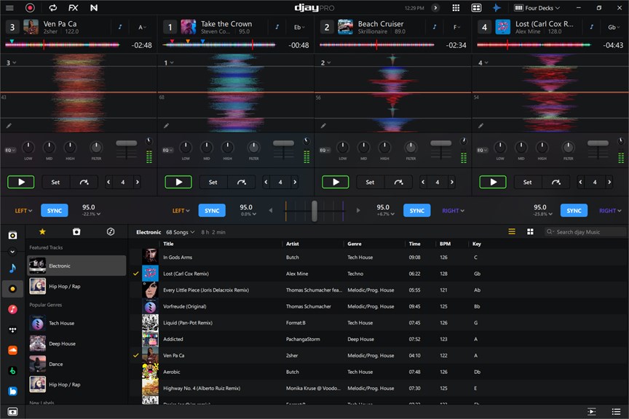629x419 pixels.
Task: Open the SoundCloud source icon
Action: point(12,350)
